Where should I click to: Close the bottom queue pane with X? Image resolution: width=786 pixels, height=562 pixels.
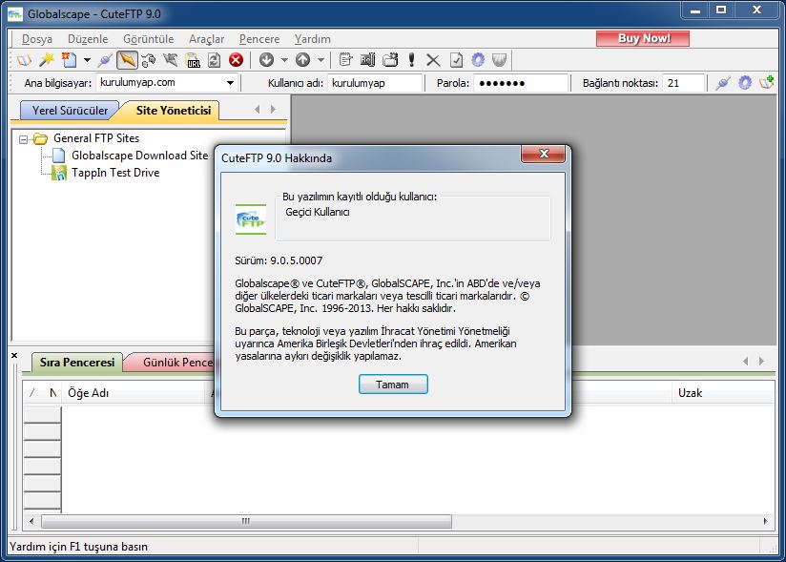(x=14, y=356)
